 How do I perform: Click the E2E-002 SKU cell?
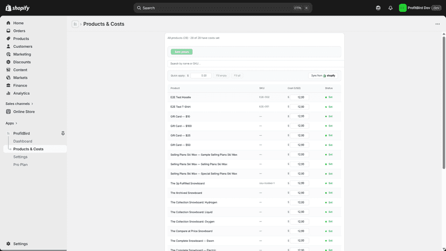point(264,97)
